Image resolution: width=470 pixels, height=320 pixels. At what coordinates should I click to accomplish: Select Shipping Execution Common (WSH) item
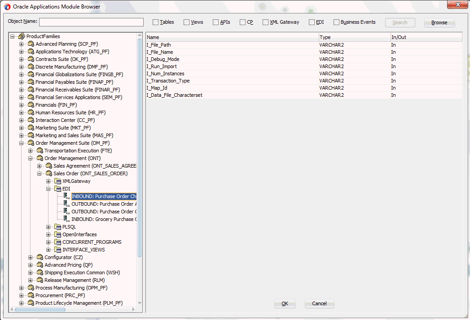[82, 272]
